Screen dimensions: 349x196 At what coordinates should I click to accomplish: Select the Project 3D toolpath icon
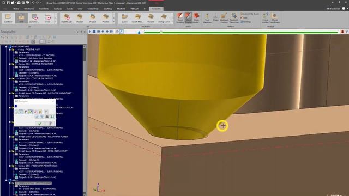[x=93, y=18]
